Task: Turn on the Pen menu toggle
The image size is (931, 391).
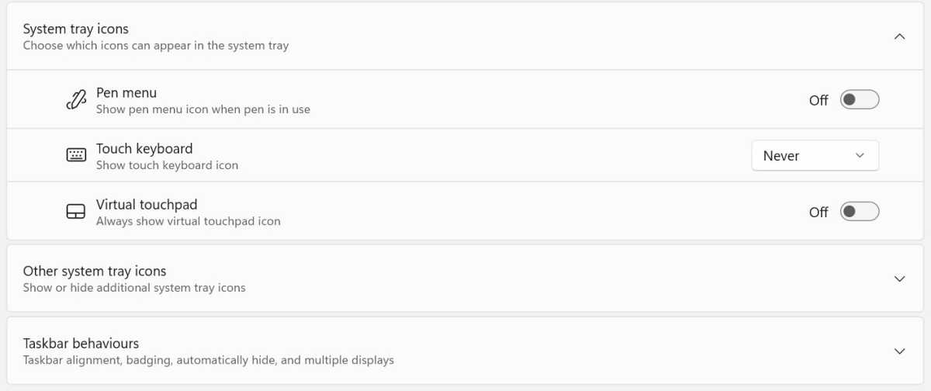Action: [860, 100]
